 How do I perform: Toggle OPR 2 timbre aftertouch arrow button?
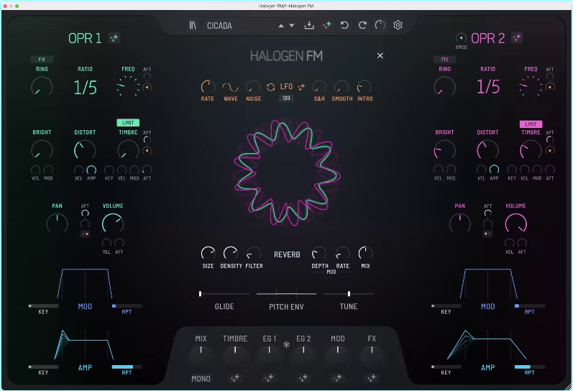550,150
